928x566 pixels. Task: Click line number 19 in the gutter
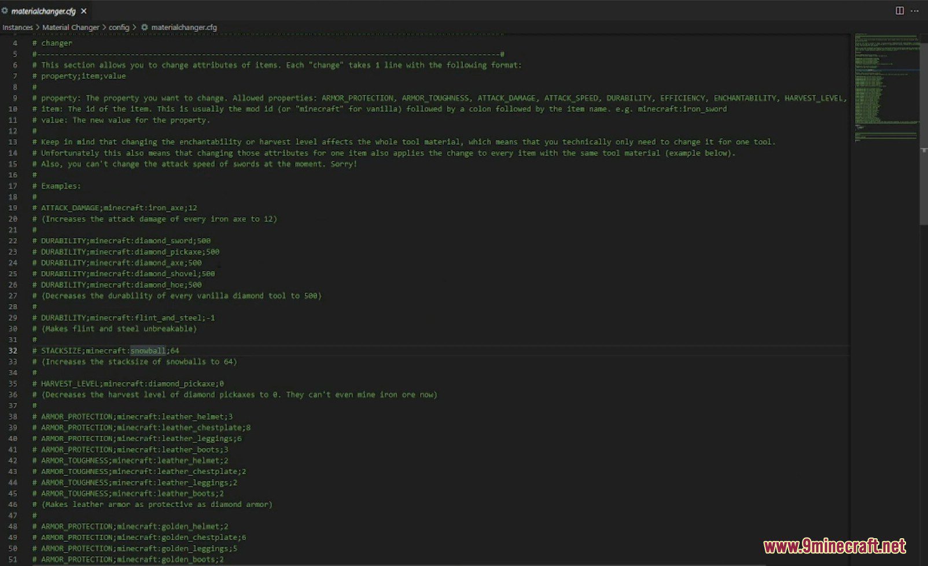[x=13, y=208]
